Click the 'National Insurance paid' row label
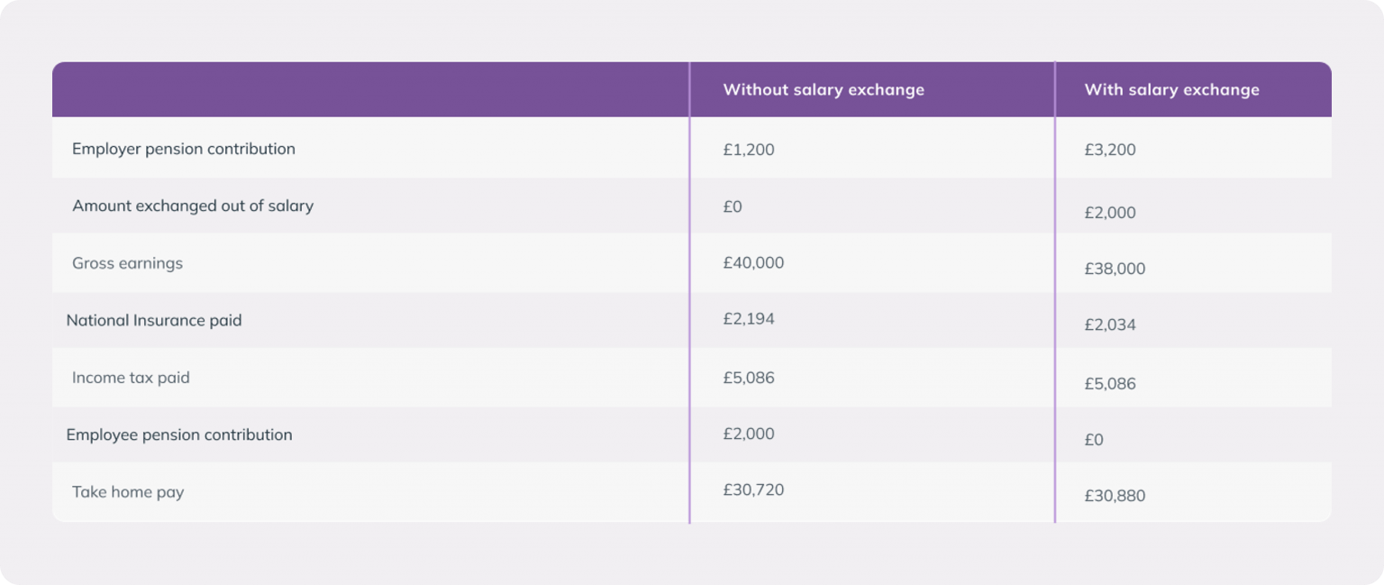 point(154,320)
